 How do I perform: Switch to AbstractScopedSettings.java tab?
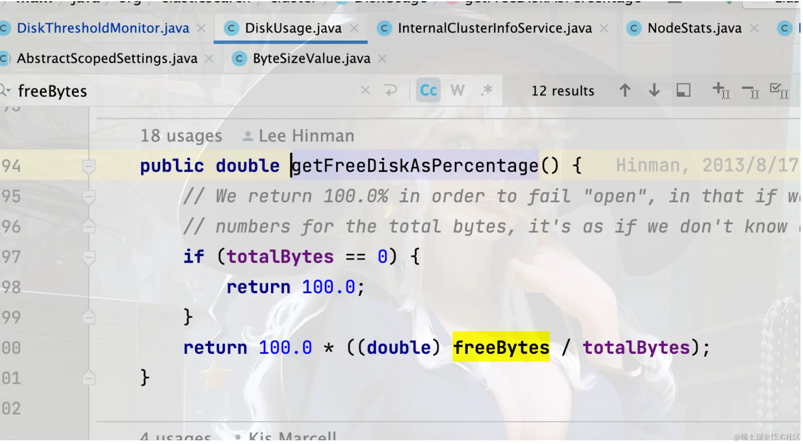coord(107,59)
